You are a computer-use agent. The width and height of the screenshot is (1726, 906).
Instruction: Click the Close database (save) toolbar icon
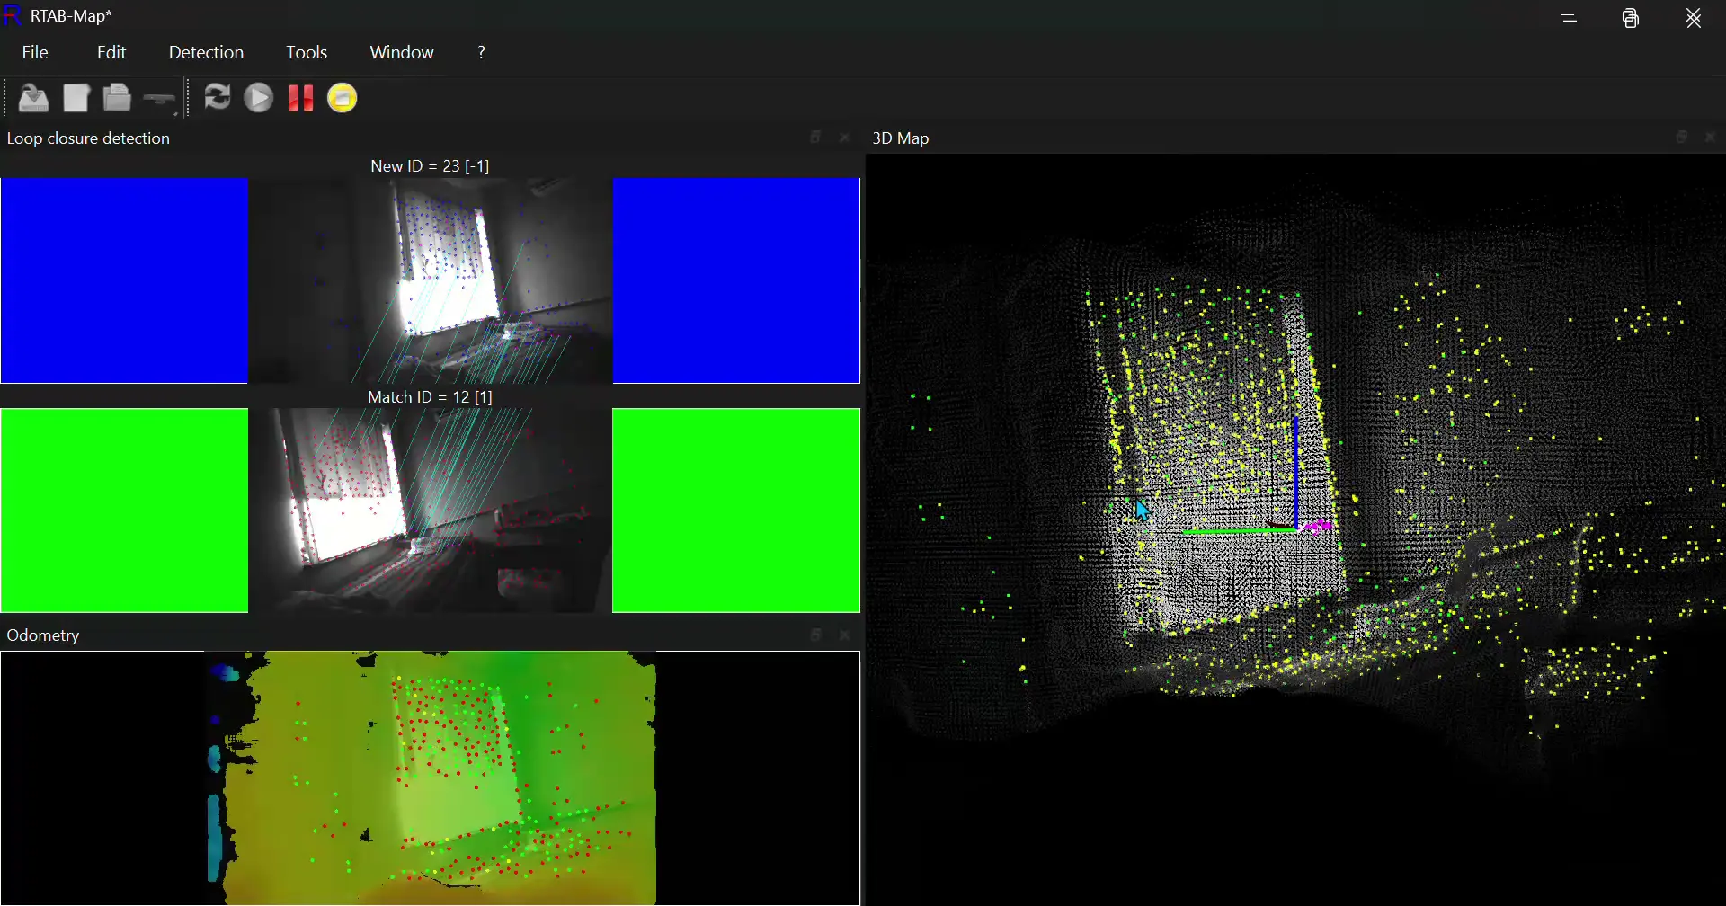[x=34, y=98]
